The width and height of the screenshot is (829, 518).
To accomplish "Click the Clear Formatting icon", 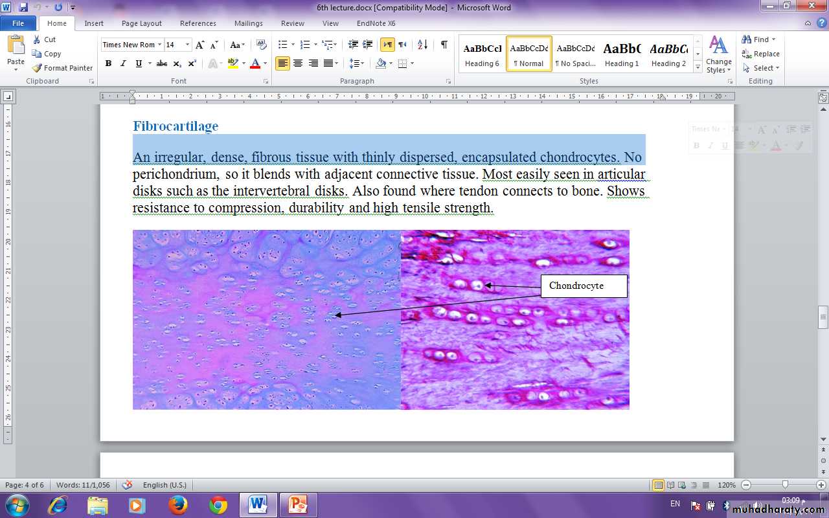I will coord(262,45).
